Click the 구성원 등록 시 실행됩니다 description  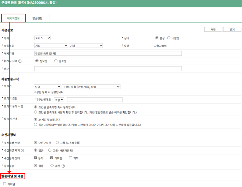point(49,92)
